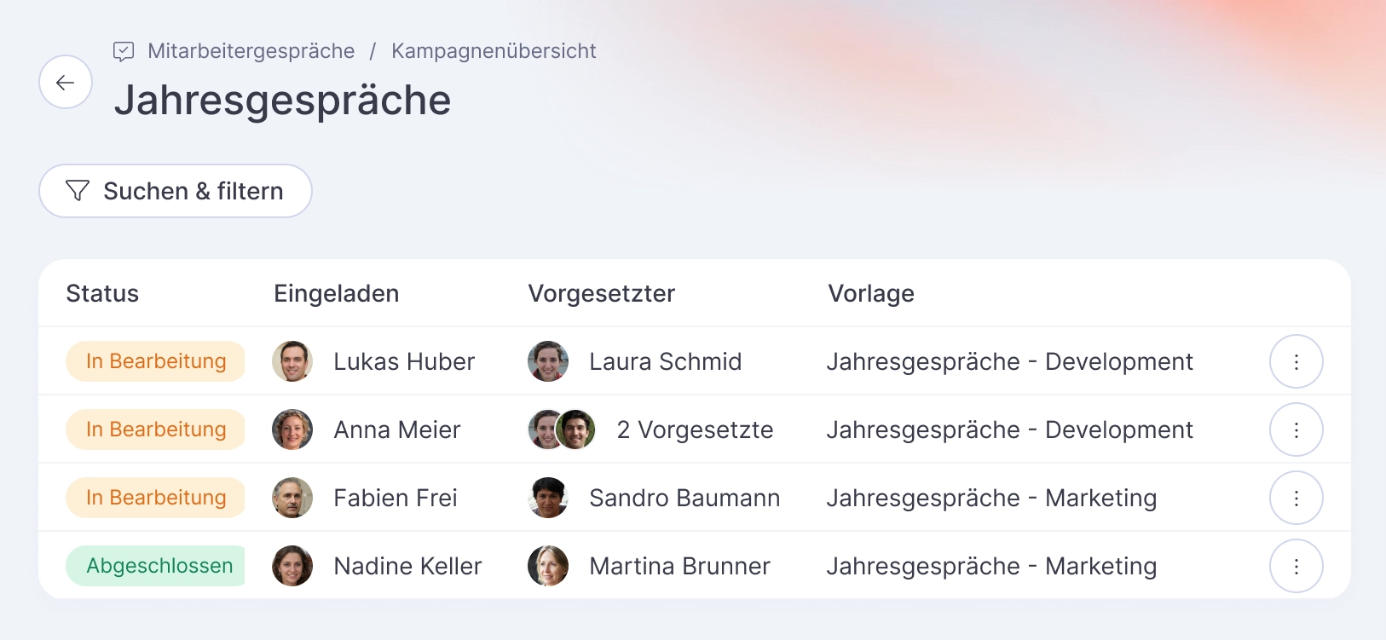
Task: Click Anna Meier's avatar picture
Action: click(x=292, y=430)
